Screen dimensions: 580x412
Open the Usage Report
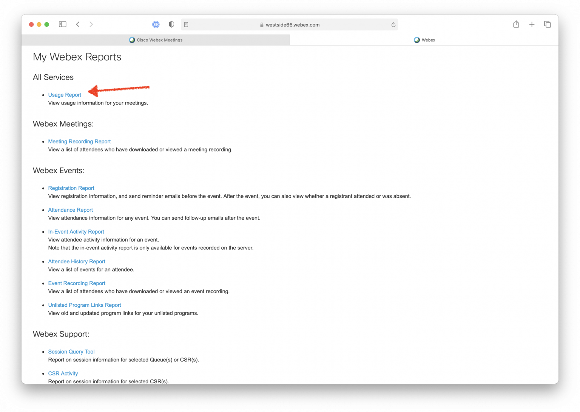point(65,95)
